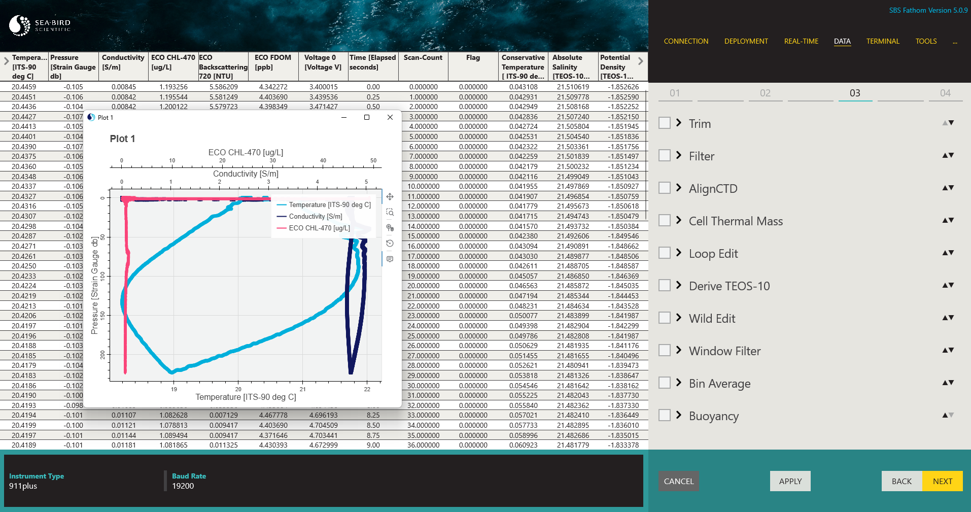Expand the Wild Edit section
The width and height of the screenshot is (971, 512).
coord(679,318)
